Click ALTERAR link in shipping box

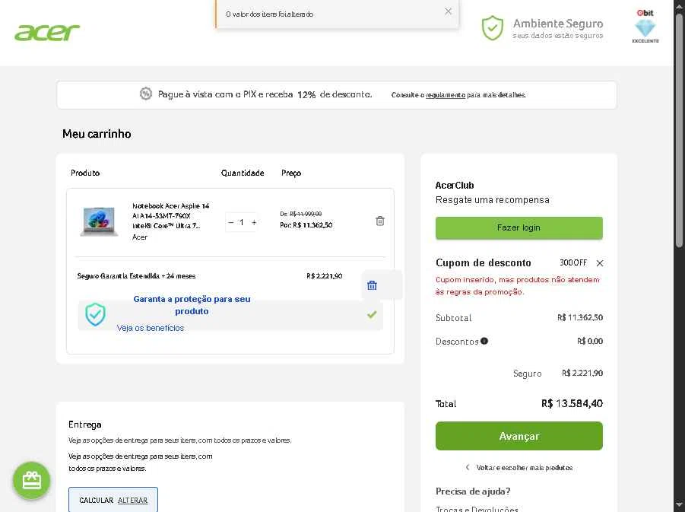point(133,500)
